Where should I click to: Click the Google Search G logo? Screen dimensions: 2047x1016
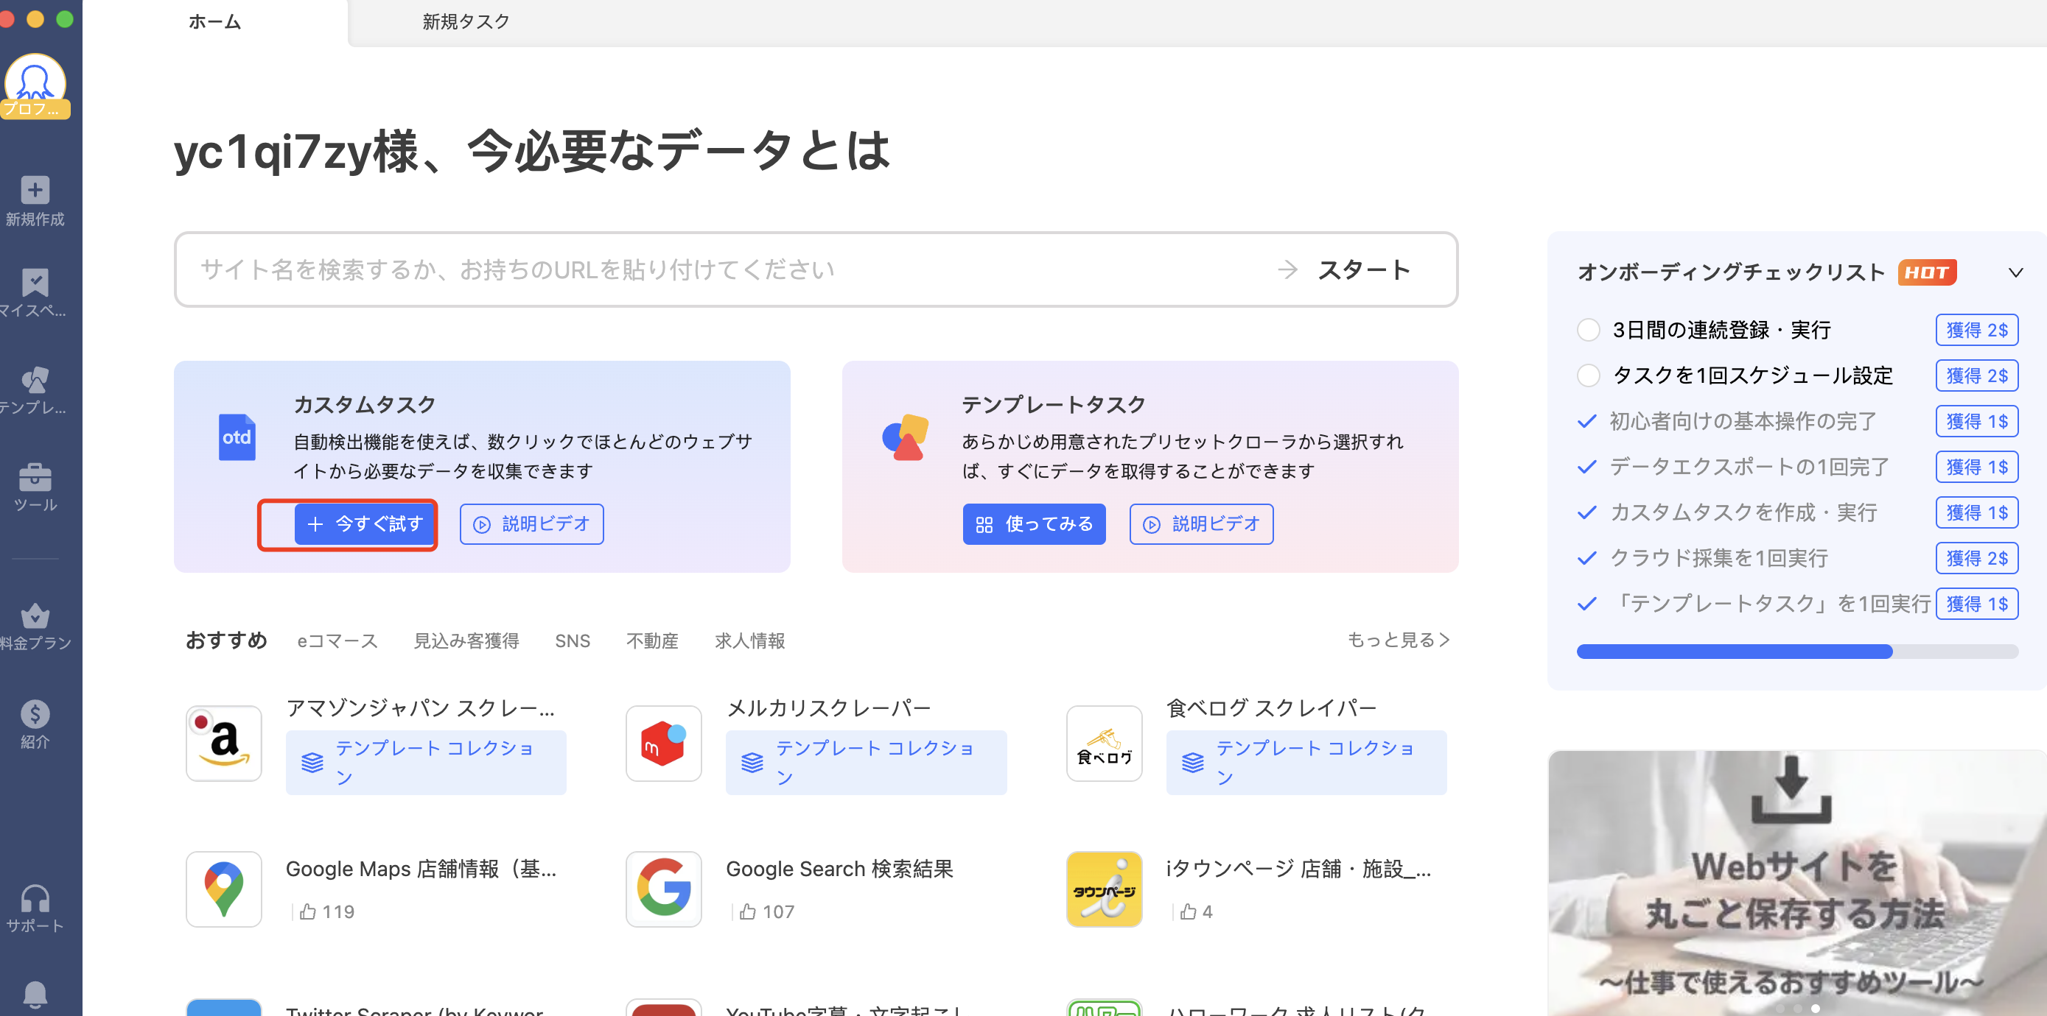click(x=663, y=889)
